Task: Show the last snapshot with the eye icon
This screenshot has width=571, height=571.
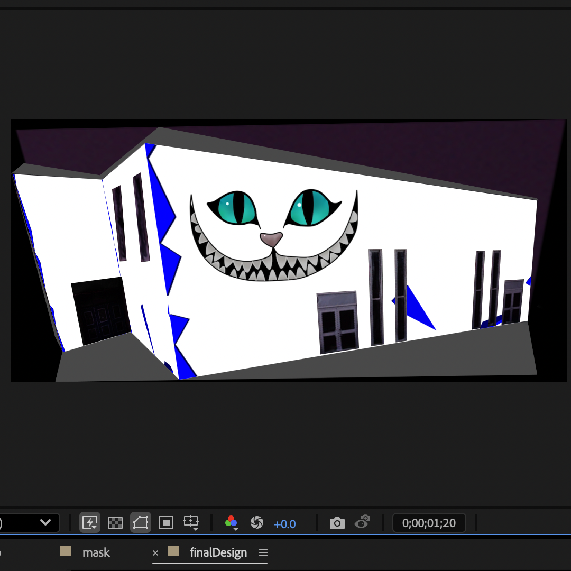Action: point(362,523)
